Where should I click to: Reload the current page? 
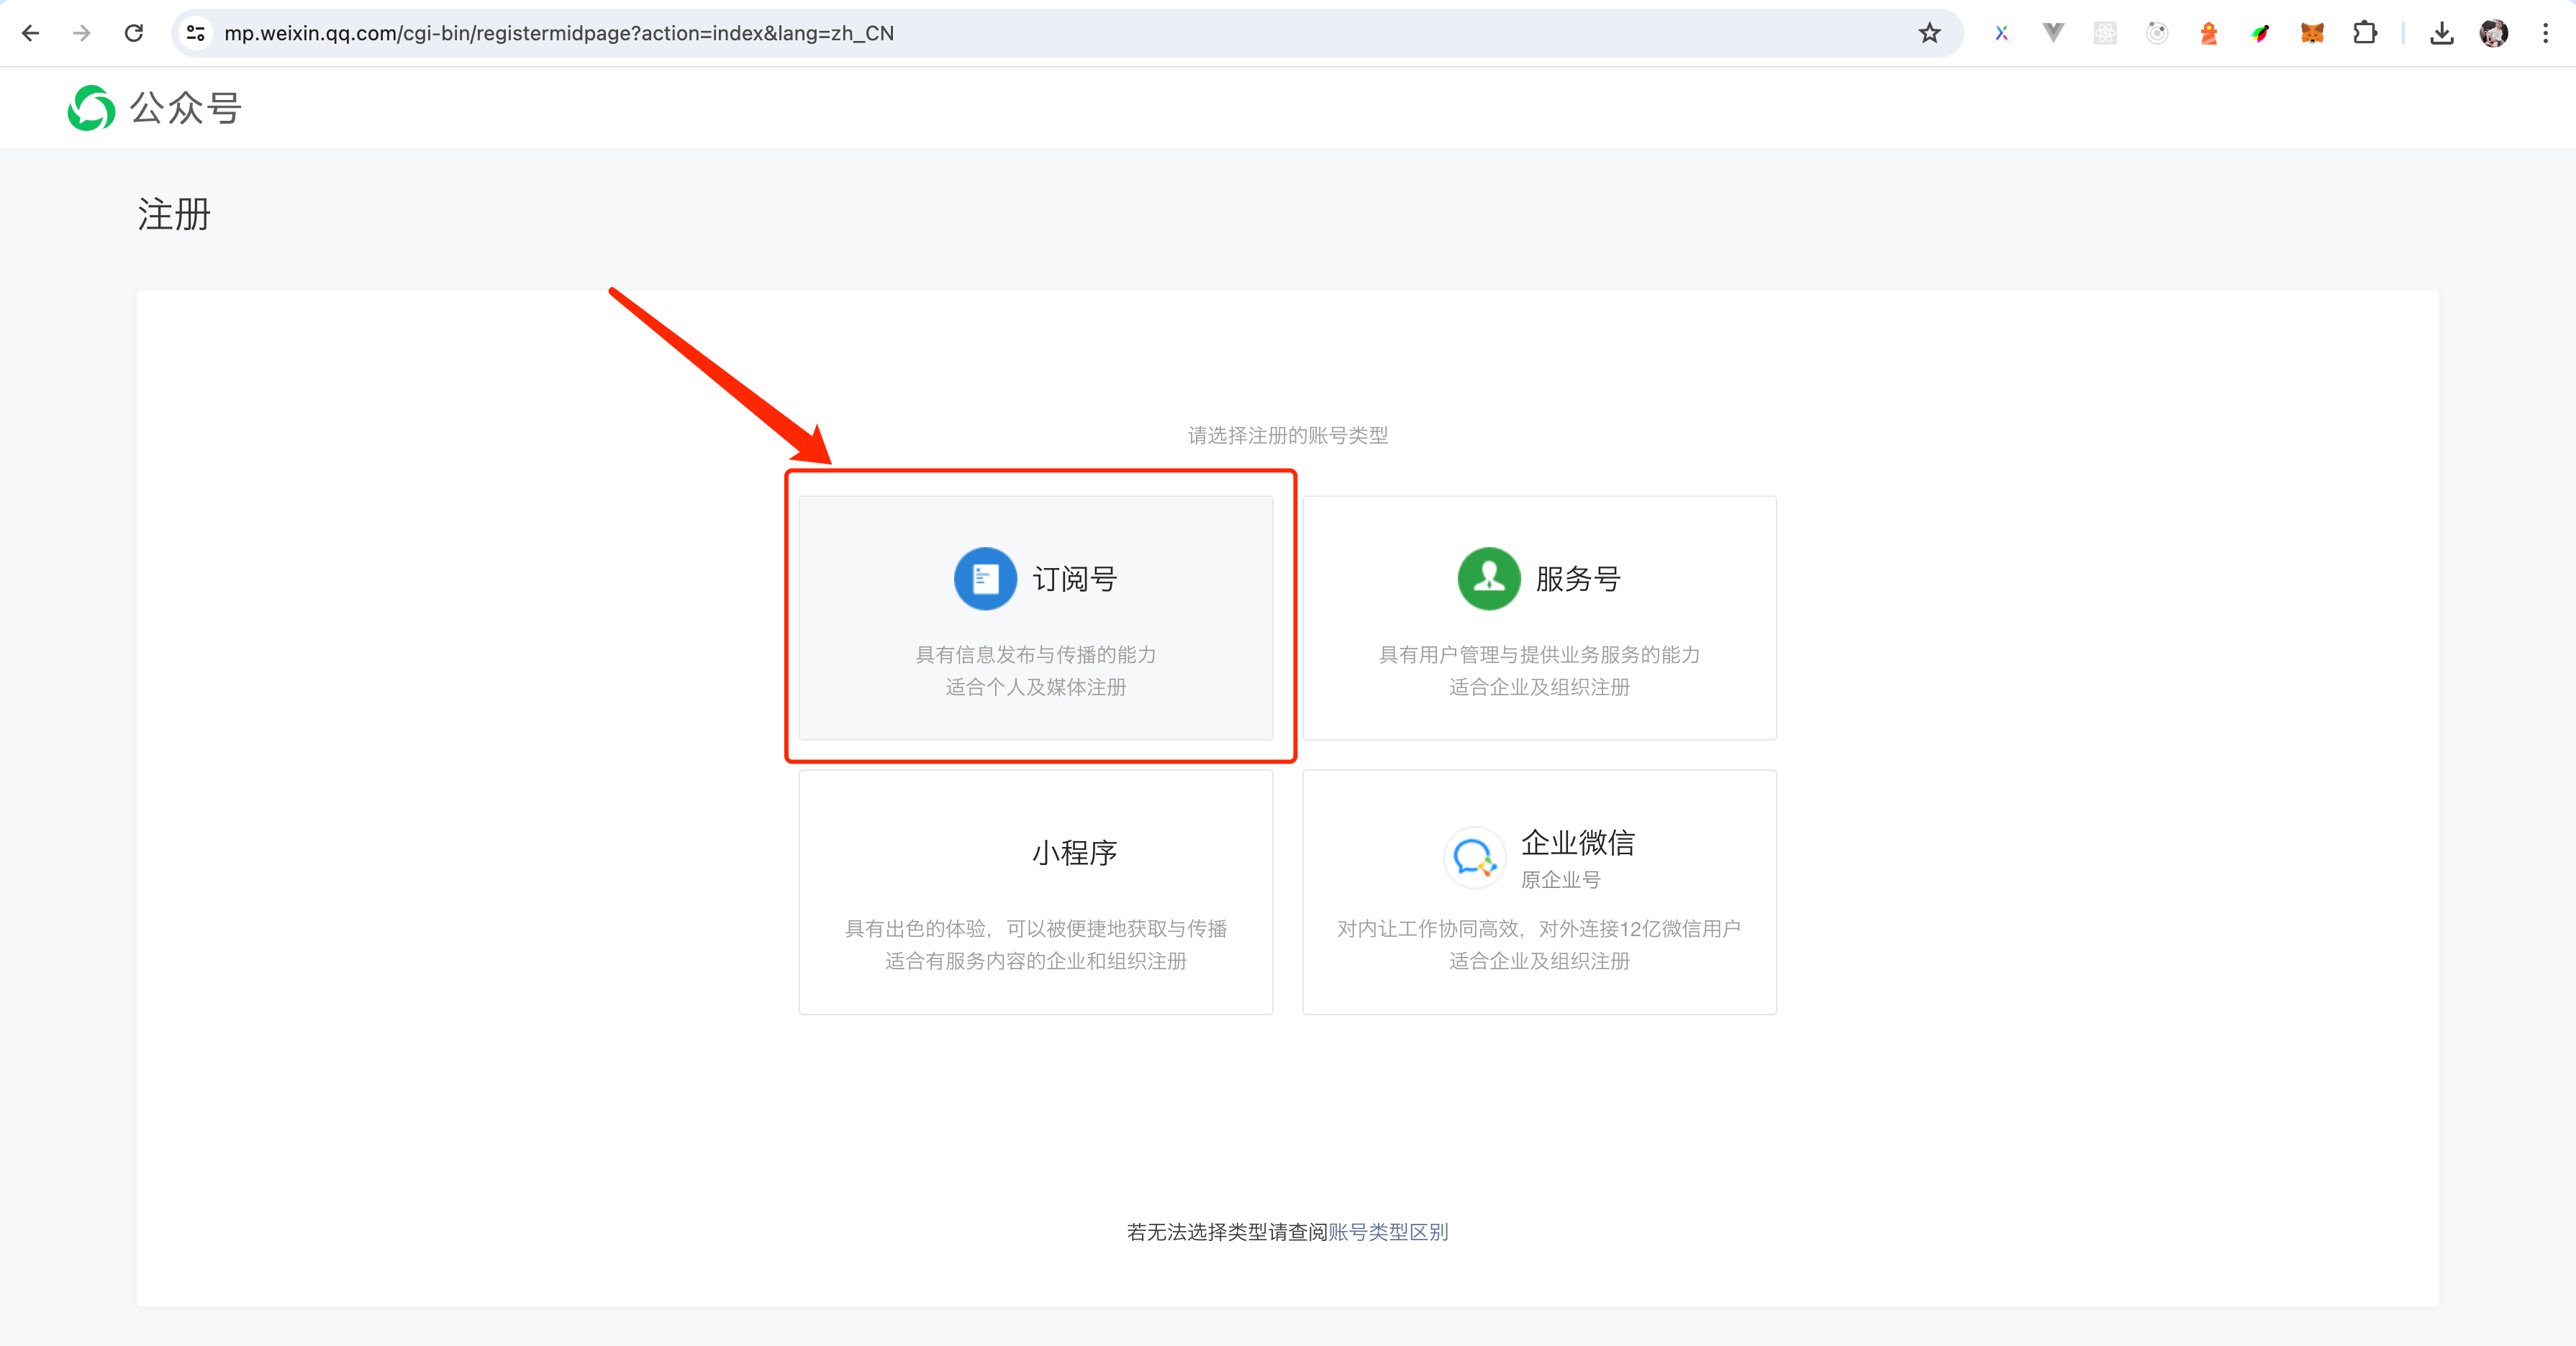click(x=133, y=33)
